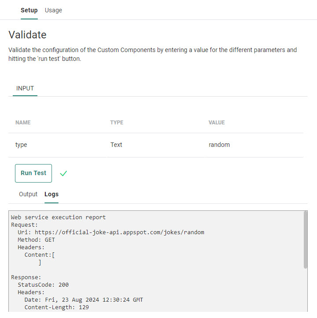Click the green checkmark success icon
This screenshot has height=318, width=317.
click(63, 174)
